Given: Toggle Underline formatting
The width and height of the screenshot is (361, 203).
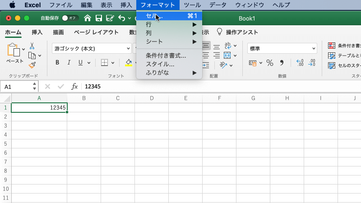Looking at the screenshot, I should 80,62.
